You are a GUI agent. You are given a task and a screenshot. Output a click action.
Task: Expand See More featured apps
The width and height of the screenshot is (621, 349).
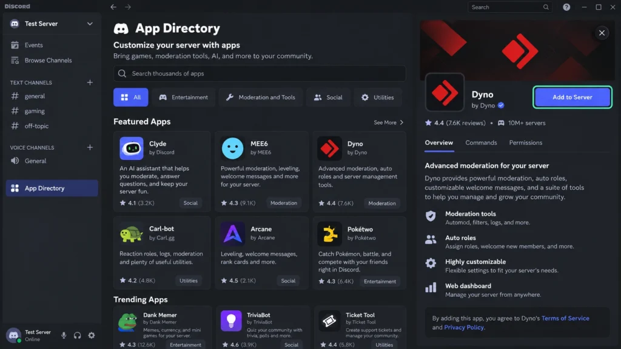point(389,122)
